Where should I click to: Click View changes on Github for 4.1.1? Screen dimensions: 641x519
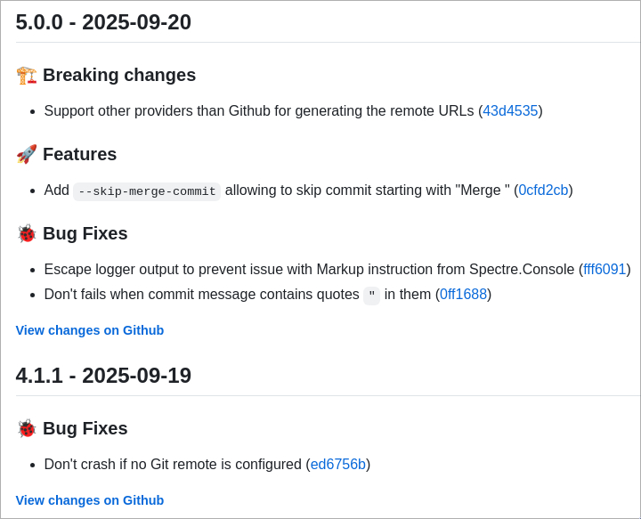(x=90, y=500)
